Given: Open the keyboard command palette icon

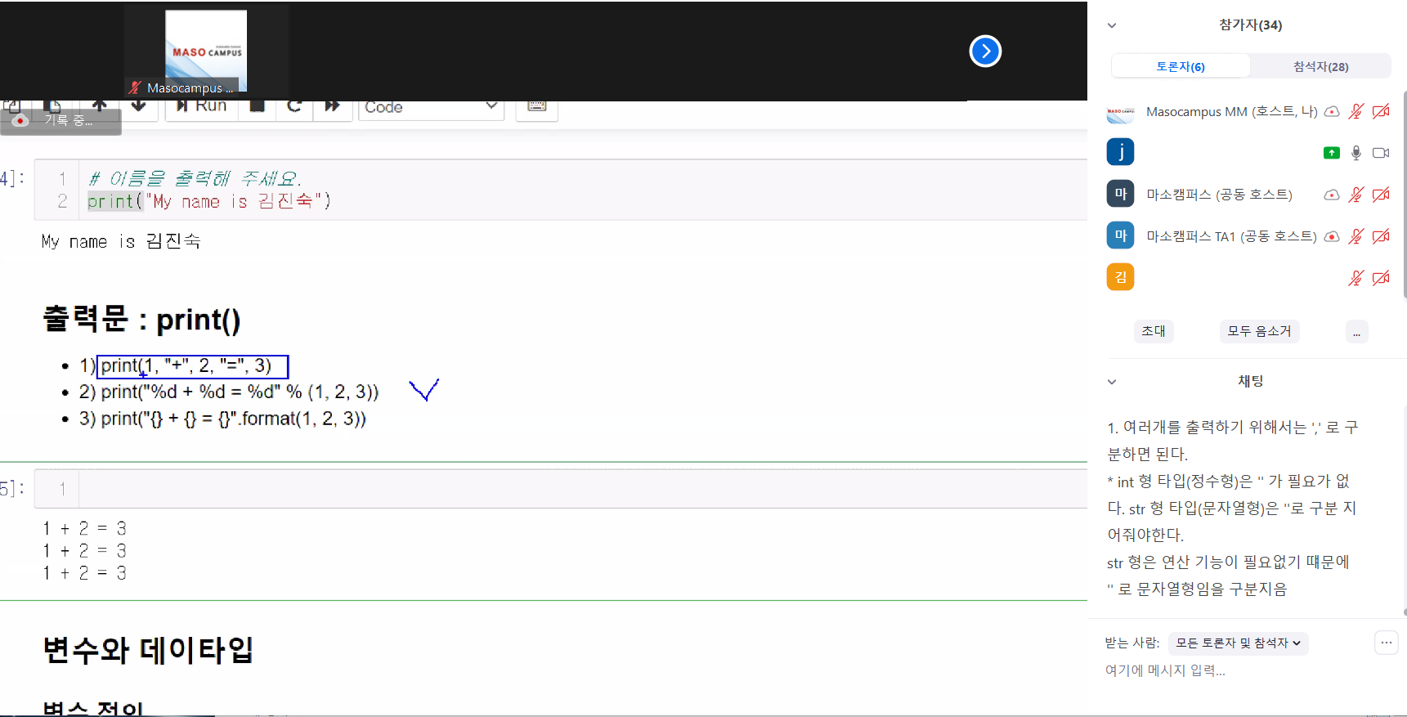Looking at the screenshot, I should 537,107.
